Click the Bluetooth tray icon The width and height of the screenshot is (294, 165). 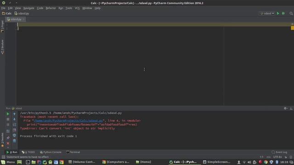tap(277, 162)
